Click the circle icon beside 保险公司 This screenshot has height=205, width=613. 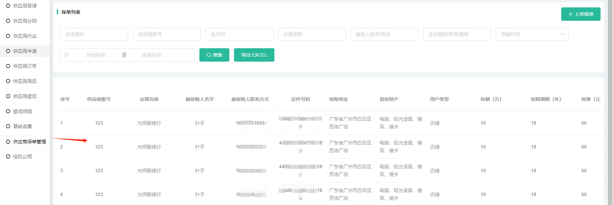[x=8, y=156]
